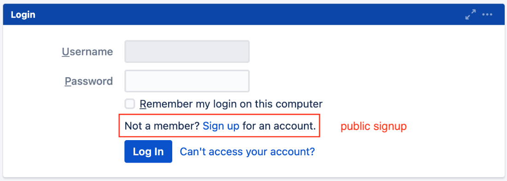Screen dimensions: 507x181
Task: Click the underlined P in Password
Action: (68, 81)
